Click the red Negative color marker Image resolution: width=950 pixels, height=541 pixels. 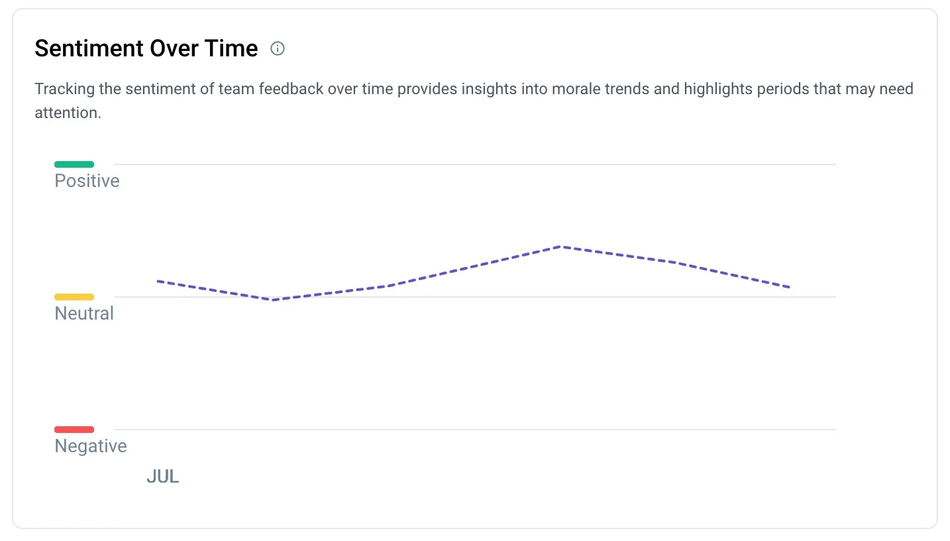pos(74,430)
